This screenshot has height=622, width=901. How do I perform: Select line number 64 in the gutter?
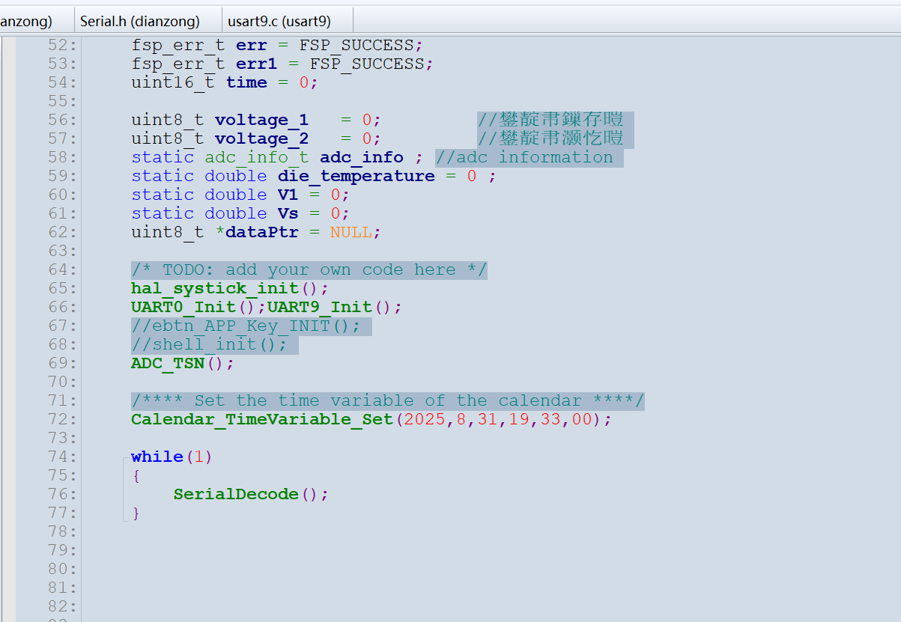click(x=62, y=269)
